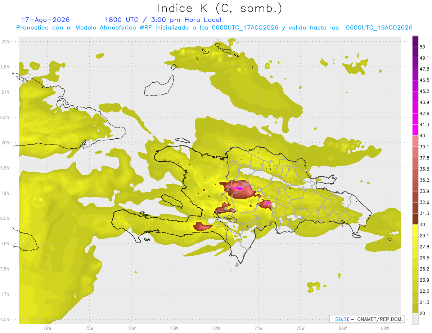432x333 pixels.
Task: Click the longitude label "76W"
Action: [47, 328]
